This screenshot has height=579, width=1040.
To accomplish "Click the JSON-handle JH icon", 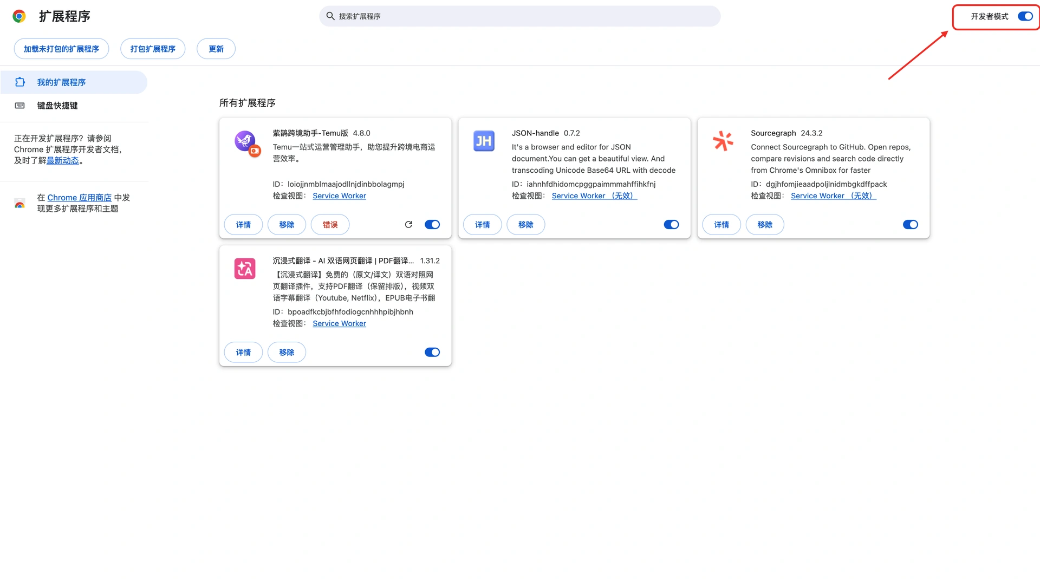I will pos(484,141).
